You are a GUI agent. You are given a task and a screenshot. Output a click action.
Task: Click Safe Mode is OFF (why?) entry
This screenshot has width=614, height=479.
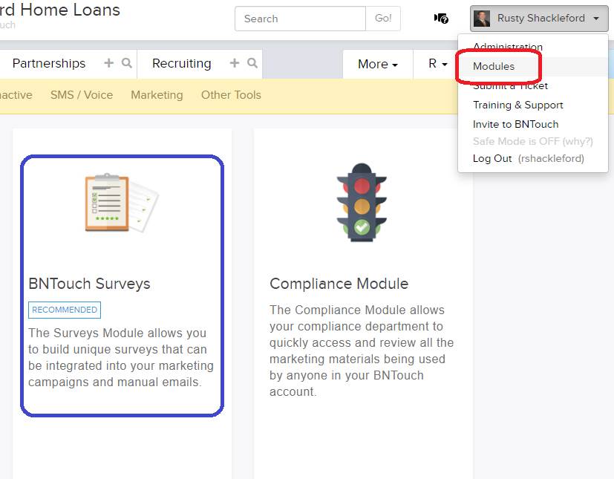tap(533, 141)
